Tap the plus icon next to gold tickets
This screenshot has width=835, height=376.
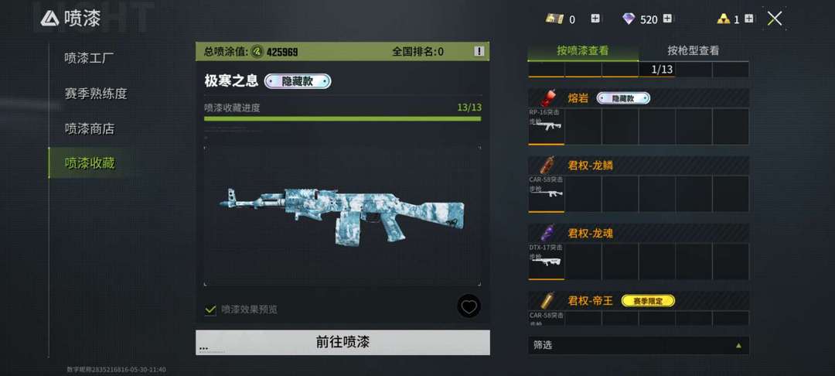[595, 19]
